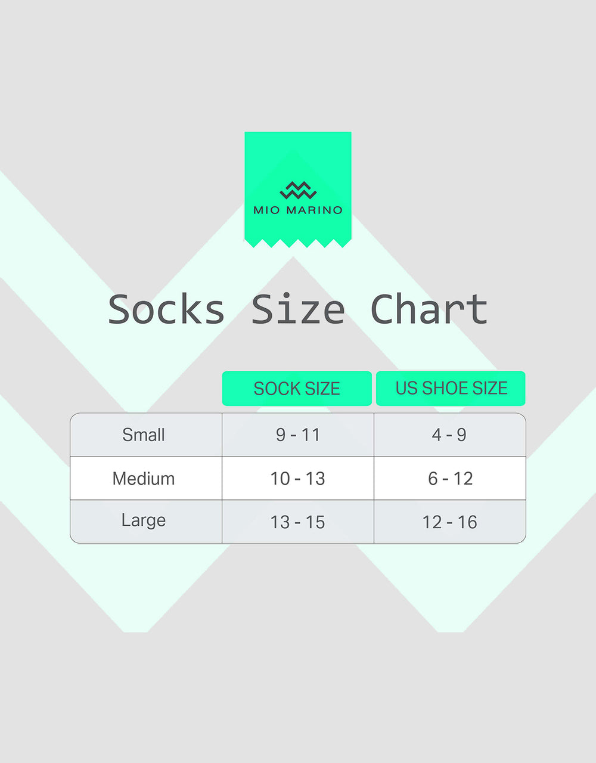This screenshot has width=596, height=763.
Task: Click the green Mio Marino banner tag
Action: click(x=298, y=190)
